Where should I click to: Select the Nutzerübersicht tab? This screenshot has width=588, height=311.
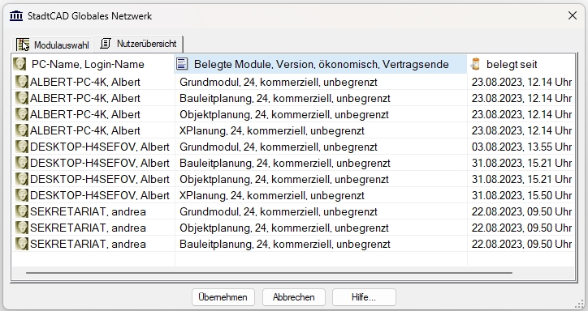pos(138,44)
